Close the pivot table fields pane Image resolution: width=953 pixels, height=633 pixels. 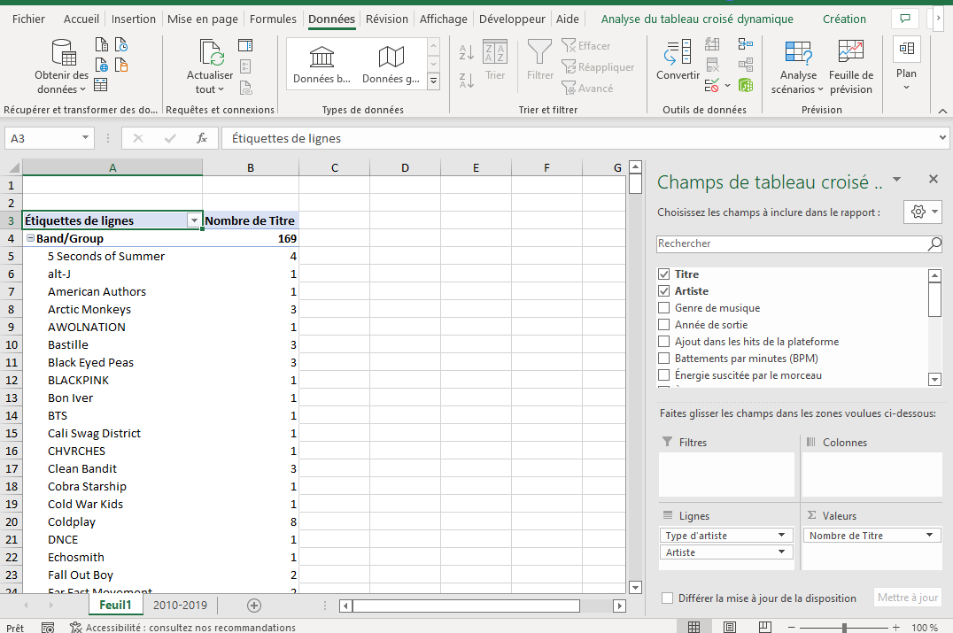934,179
